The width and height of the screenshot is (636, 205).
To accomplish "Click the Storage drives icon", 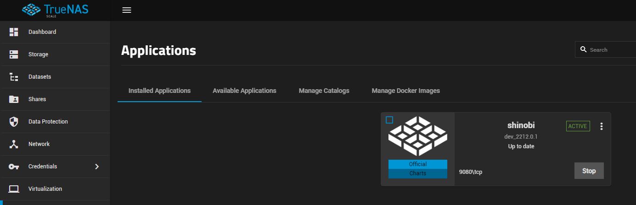I will [14, 54].
